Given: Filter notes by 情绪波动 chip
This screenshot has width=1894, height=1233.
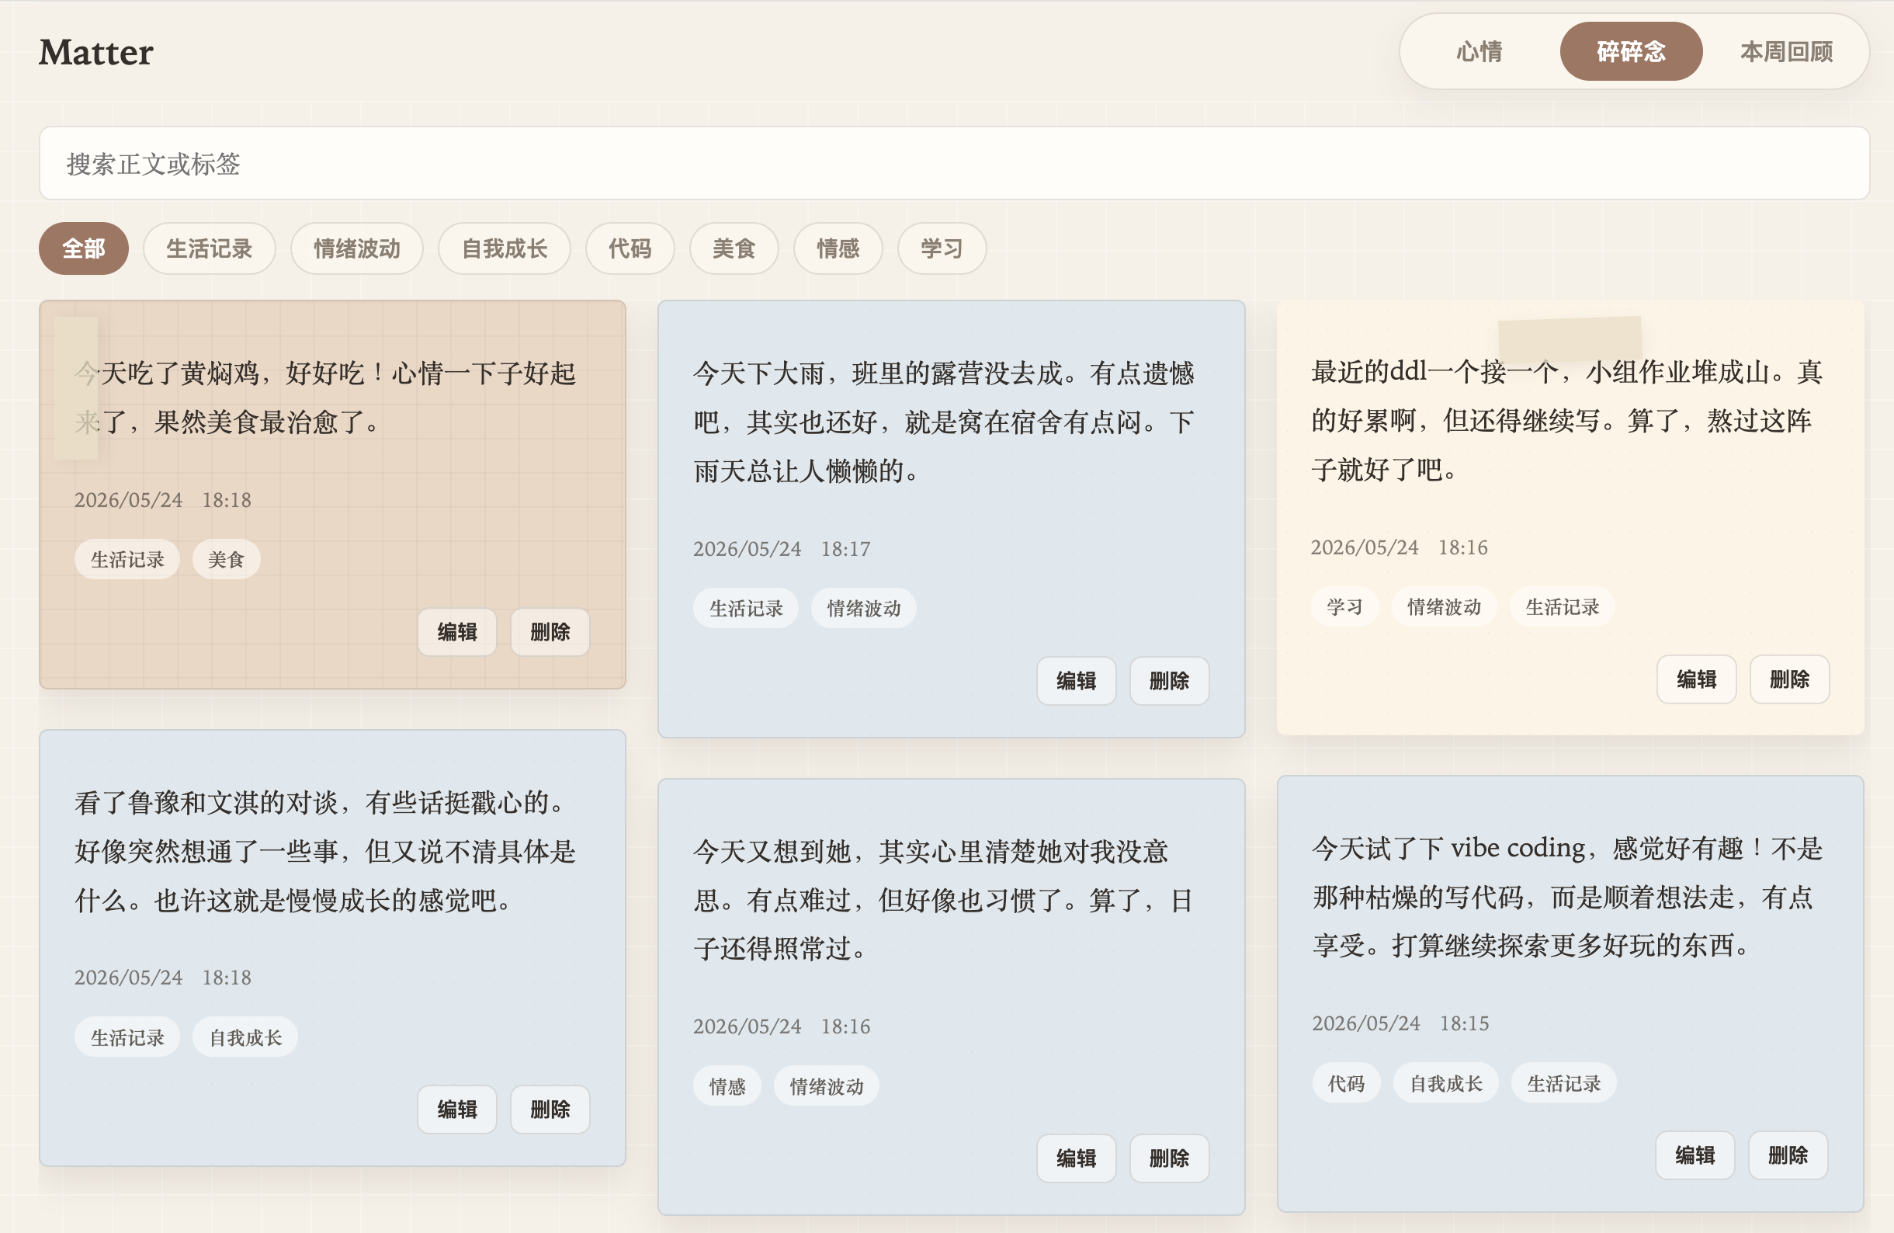Looking at the screenshot, I should (x=356, y=248).
